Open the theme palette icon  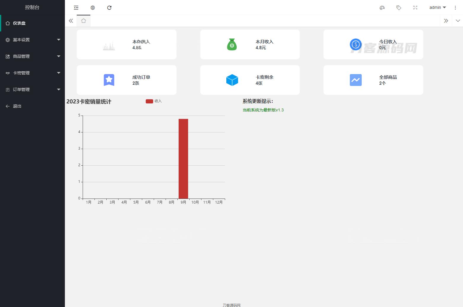click(382, 8)
